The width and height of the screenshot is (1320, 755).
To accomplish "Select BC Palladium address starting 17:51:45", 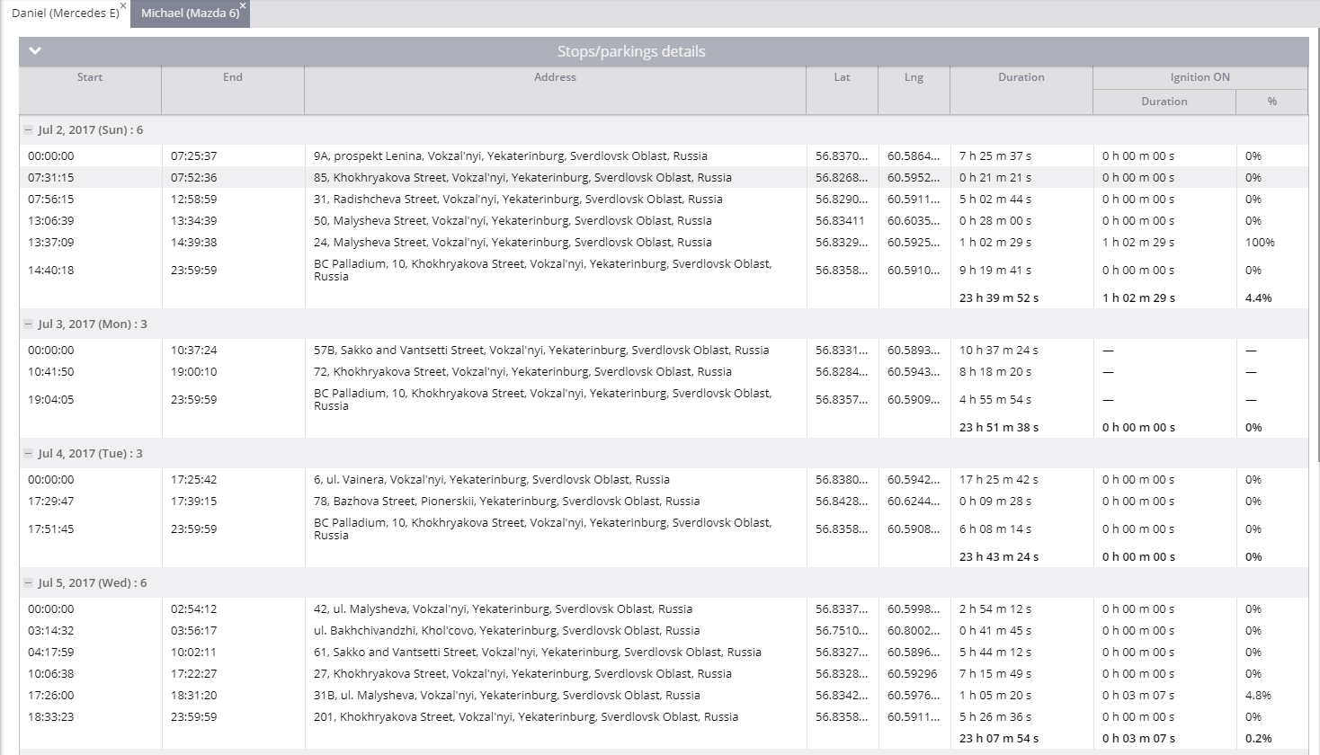I will point(543,529).
